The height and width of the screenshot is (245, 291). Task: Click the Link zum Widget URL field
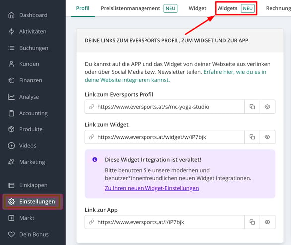coord(164,137)
